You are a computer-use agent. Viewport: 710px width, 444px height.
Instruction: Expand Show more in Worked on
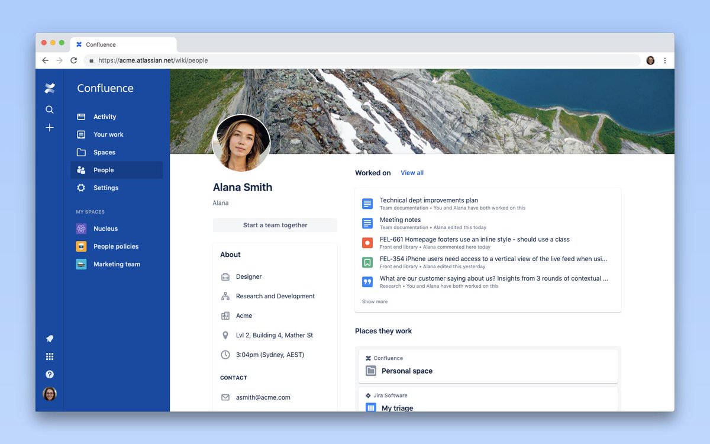pyautogui.click(x=375, y=301)
